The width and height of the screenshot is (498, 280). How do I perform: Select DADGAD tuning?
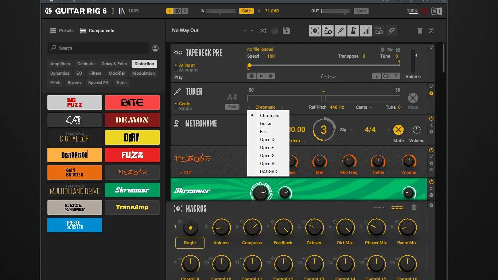[268, 172]
